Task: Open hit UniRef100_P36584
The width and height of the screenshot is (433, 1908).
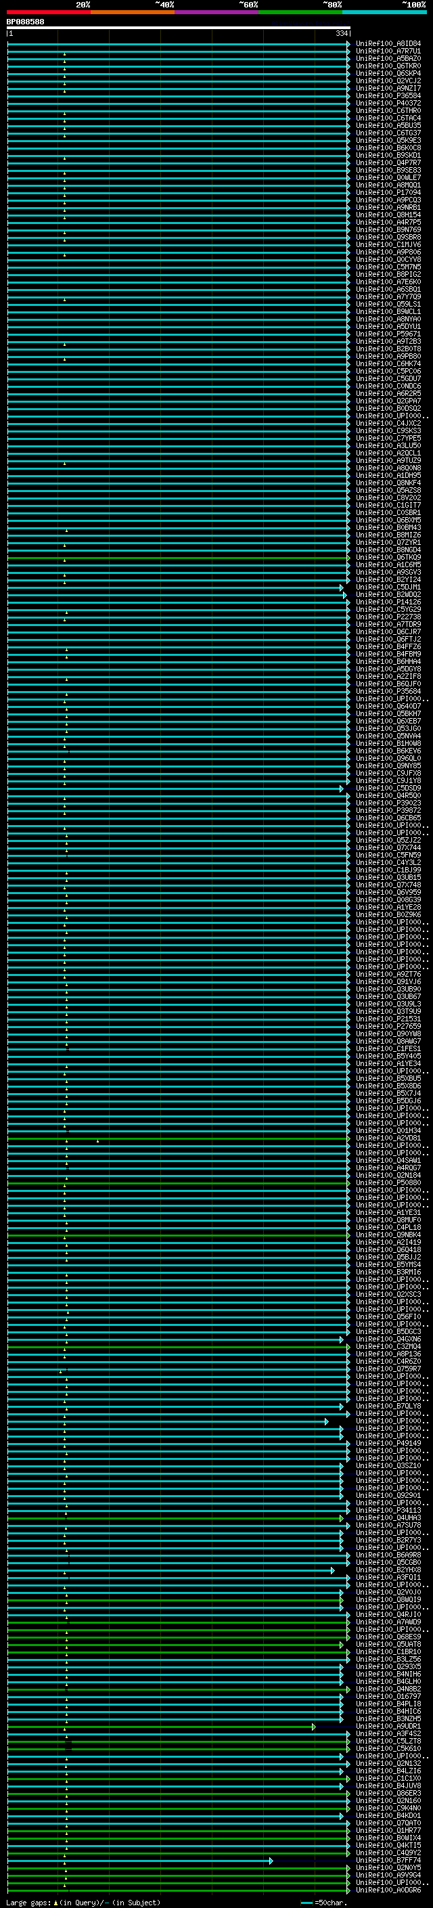Action: 388,95
